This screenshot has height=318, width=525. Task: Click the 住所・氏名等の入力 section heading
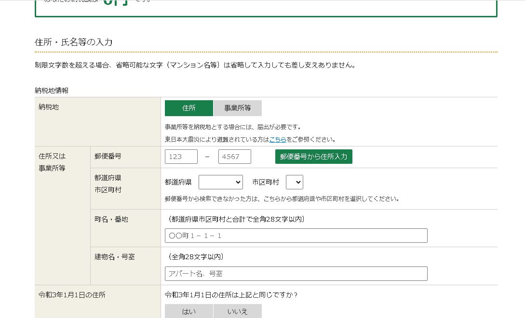point(73,42)
